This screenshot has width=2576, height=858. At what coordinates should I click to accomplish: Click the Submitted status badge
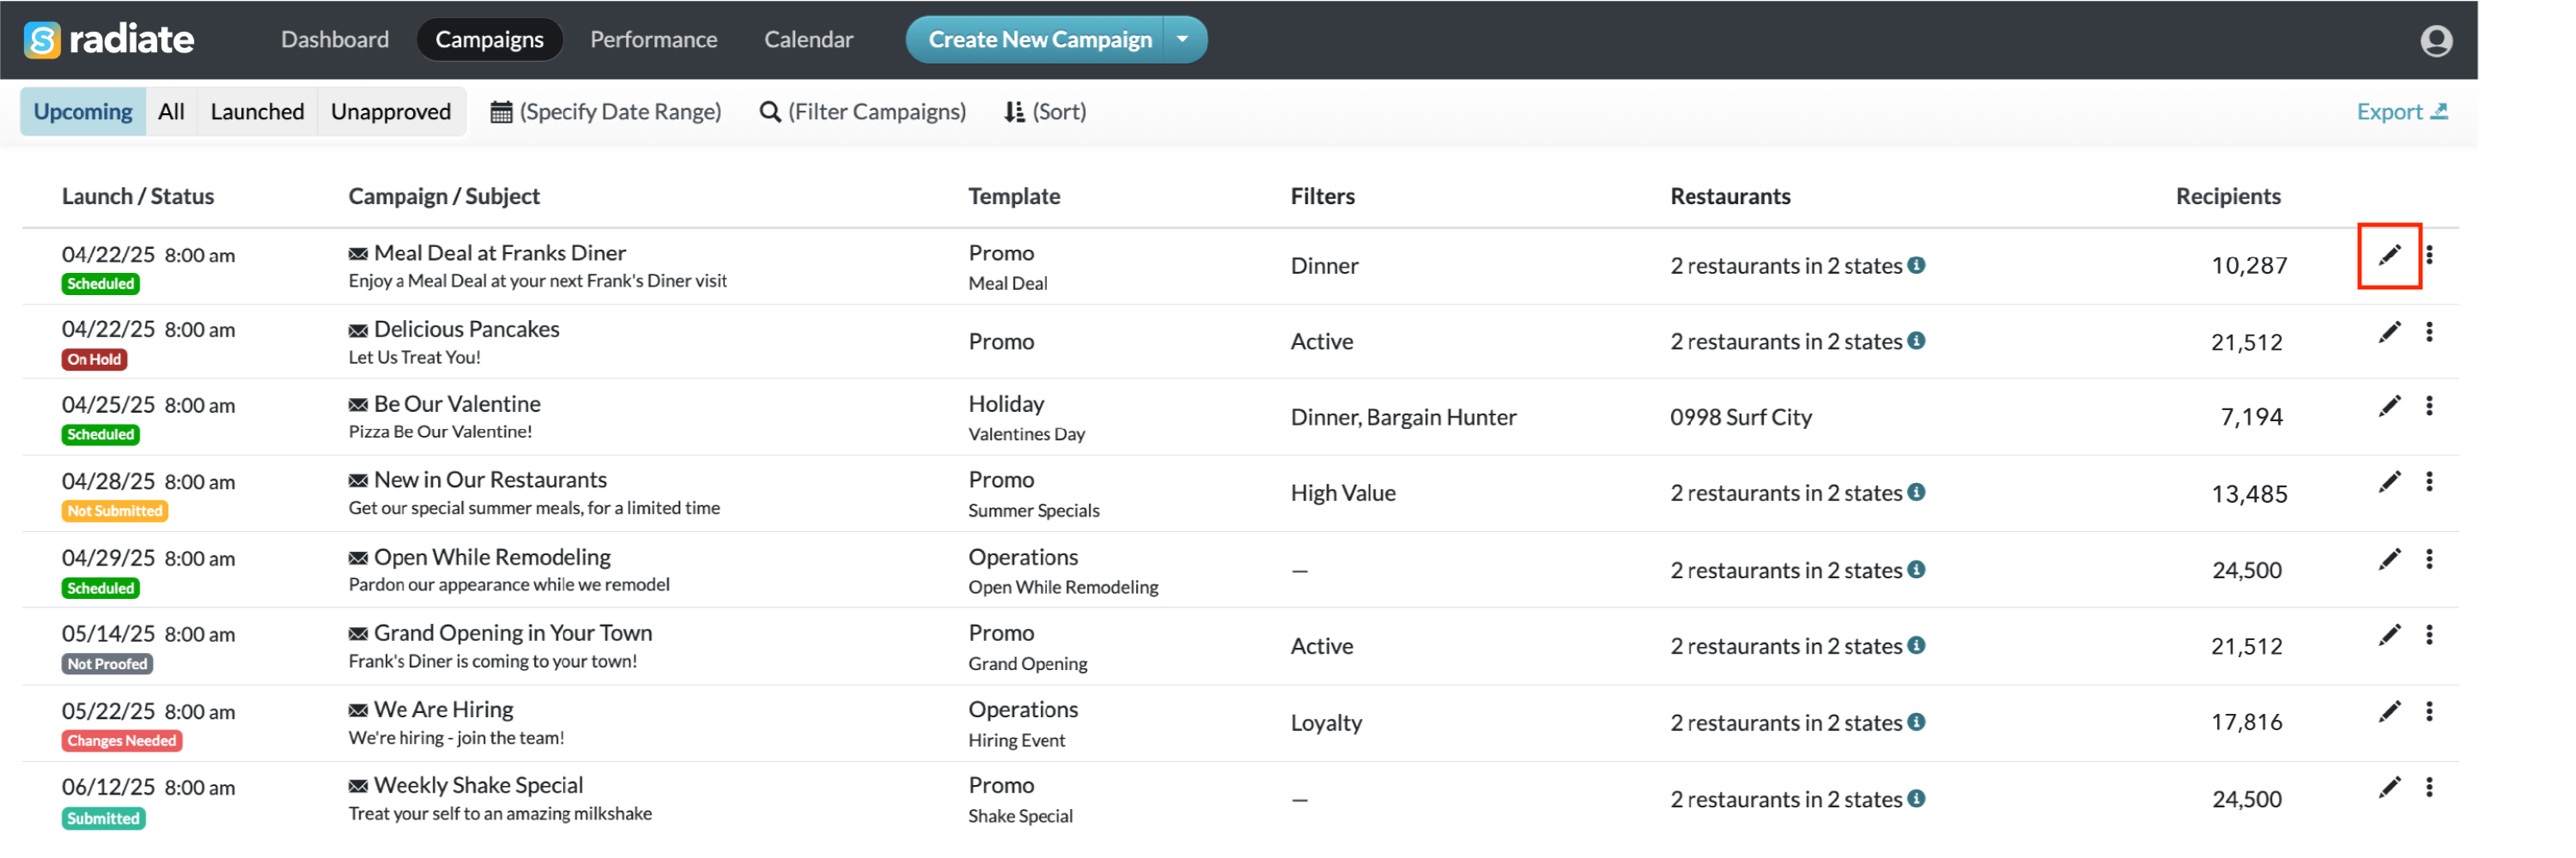click(103, 819)
